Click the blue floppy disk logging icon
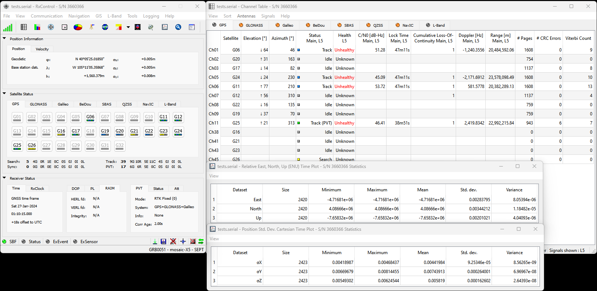Screen dimensions: 597x291 [164, 241]
